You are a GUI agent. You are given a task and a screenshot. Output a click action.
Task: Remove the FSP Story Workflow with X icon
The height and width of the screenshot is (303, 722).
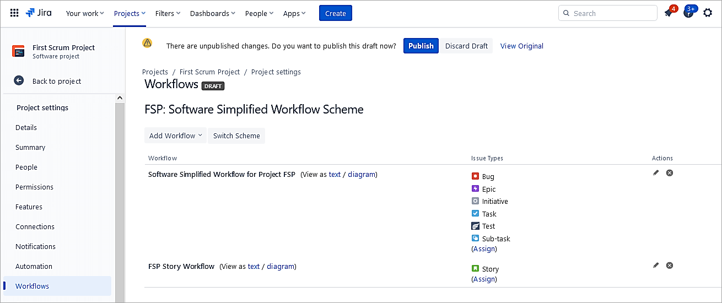670,266
